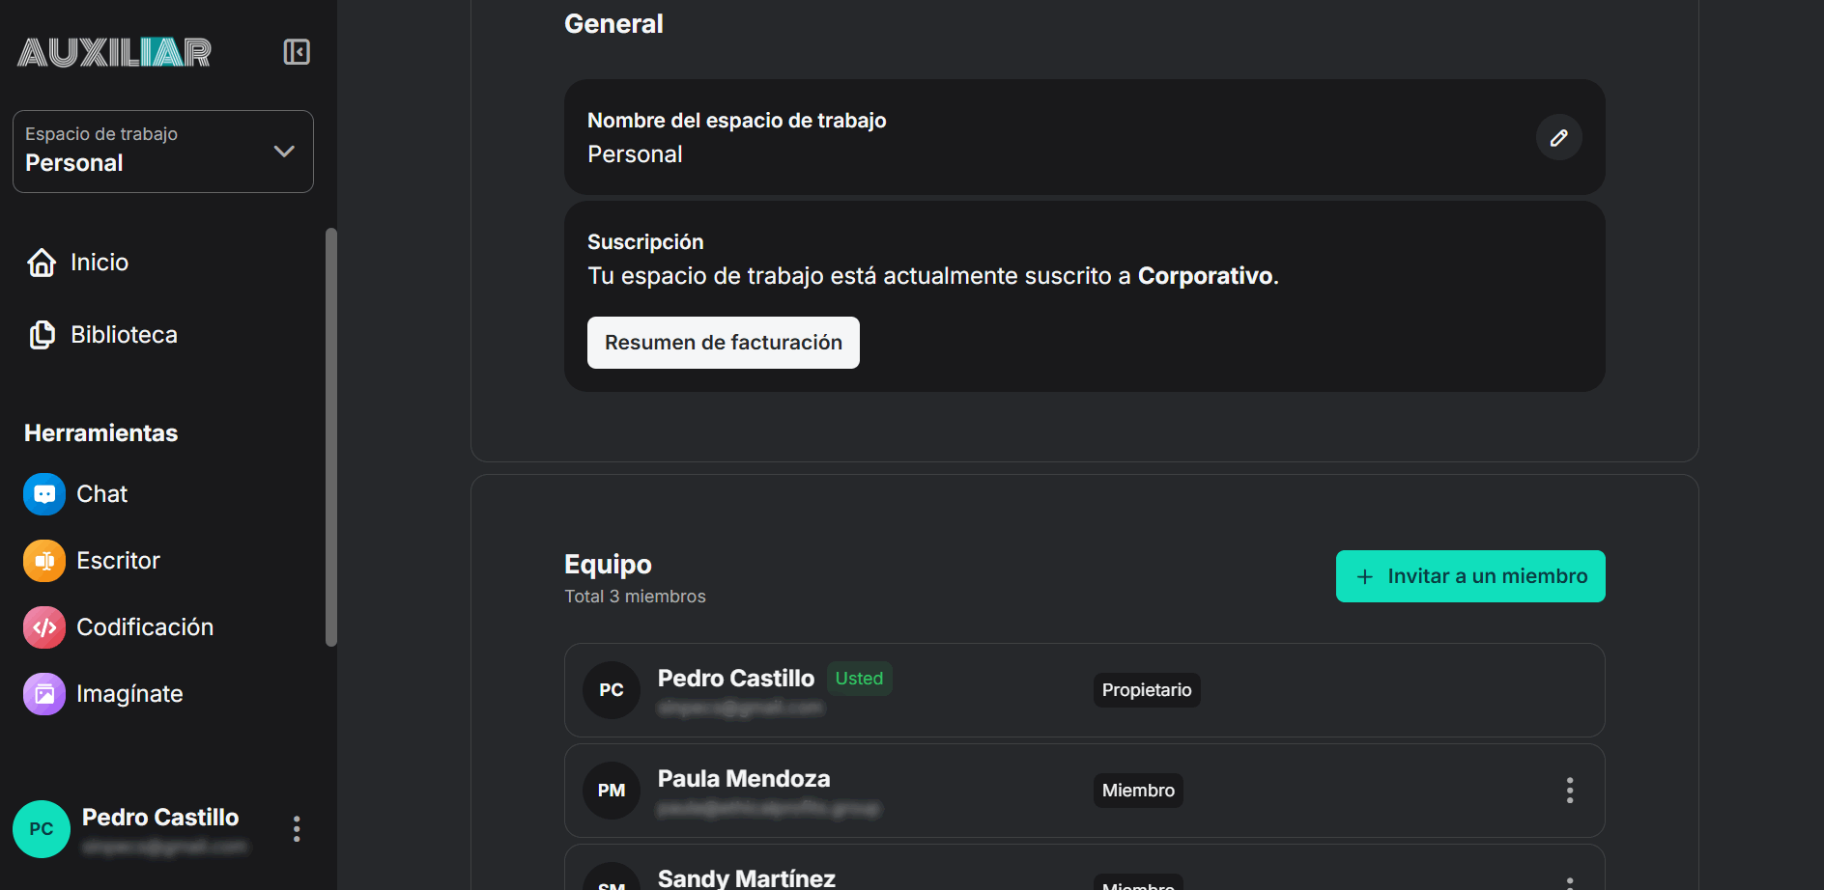
Task: Click the AUXILIAR logo
Action: click(113, 52)
